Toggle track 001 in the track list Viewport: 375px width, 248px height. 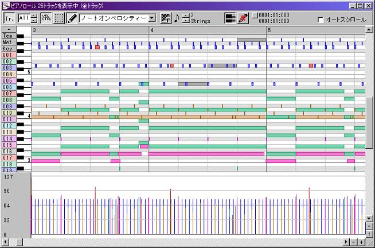point(8,55)
